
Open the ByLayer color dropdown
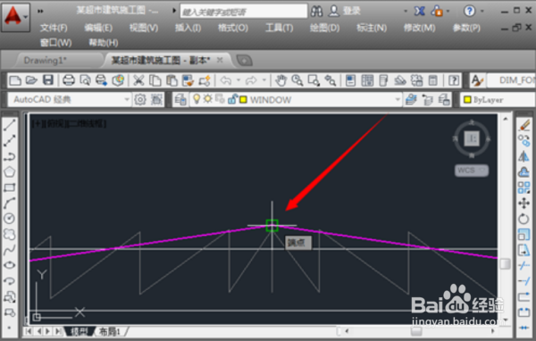point(499,100)
